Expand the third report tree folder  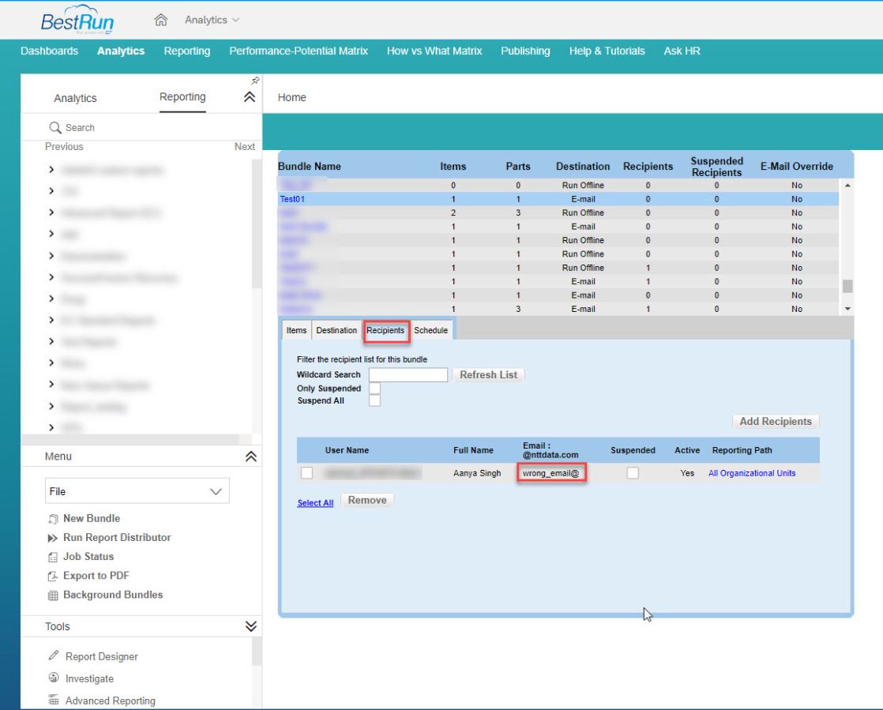point(51,212)
